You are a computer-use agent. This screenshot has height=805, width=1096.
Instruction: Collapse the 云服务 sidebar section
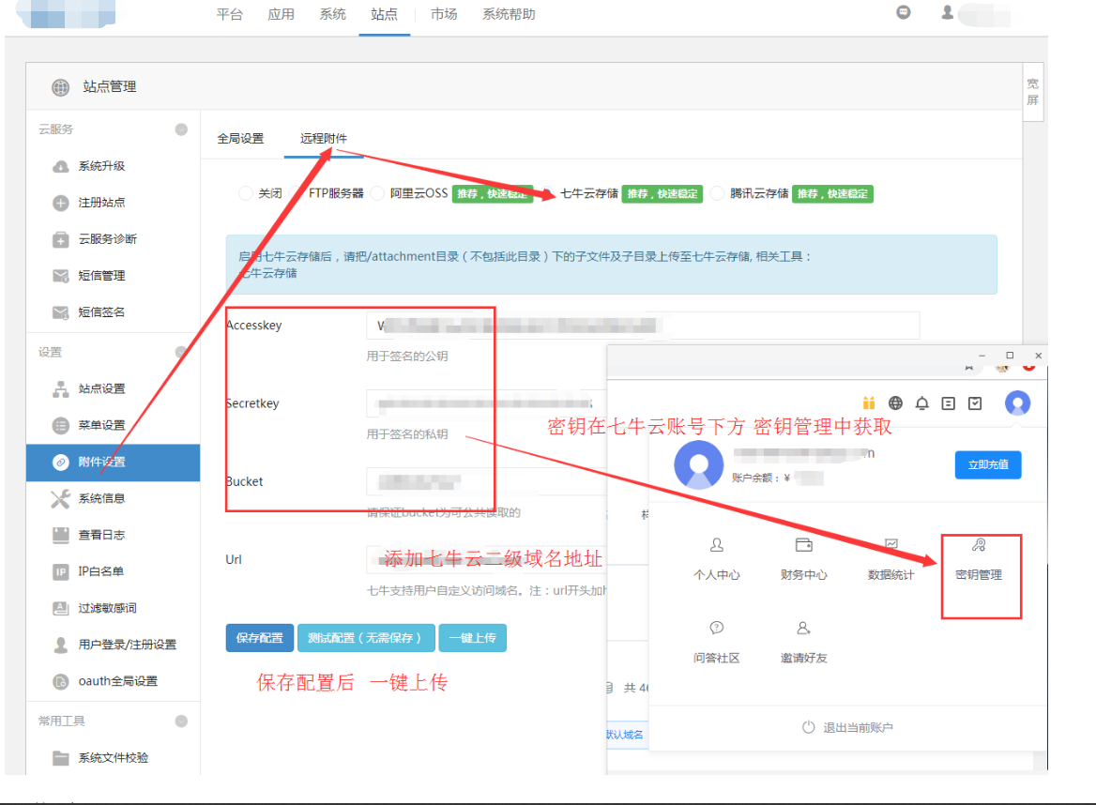coord(181,129)
